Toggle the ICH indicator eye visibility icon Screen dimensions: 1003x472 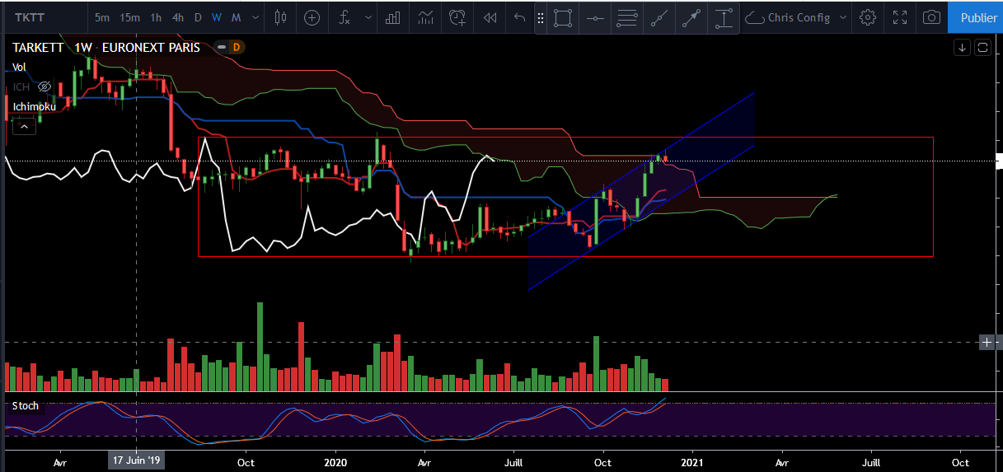pyautogui.click(x=45, y=86)
